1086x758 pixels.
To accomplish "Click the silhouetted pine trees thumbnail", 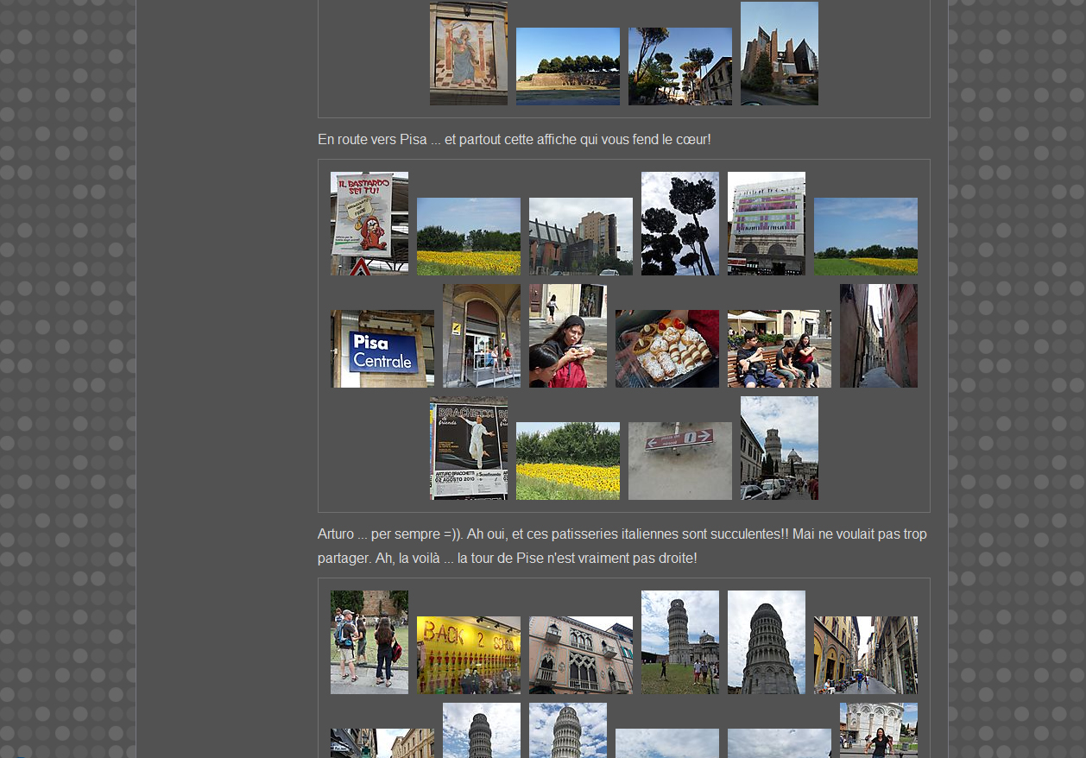I will coord(679,224).
